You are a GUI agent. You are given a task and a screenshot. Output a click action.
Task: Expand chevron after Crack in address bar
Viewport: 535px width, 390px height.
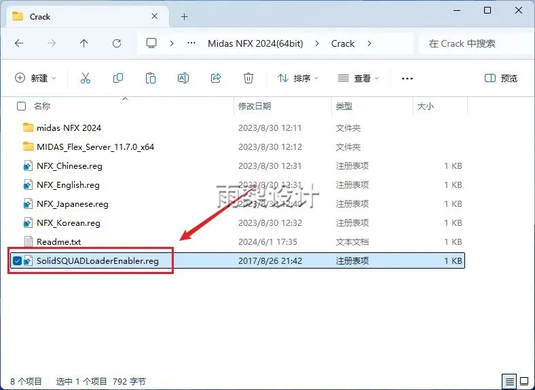coord(369,43)
